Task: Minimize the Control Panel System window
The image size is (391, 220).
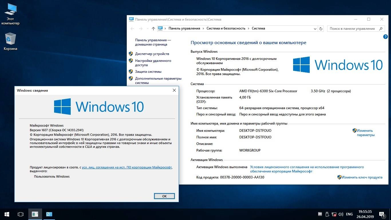Action: [356, 19]
